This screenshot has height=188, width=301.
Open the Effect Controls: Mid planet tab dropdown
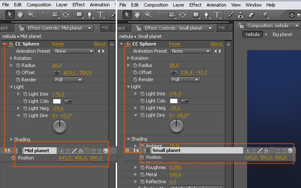(x=89, y=28)
